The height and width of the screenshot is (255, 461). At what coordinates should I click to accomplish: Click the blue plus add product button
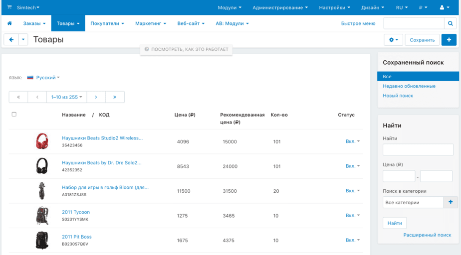[449, 40]
